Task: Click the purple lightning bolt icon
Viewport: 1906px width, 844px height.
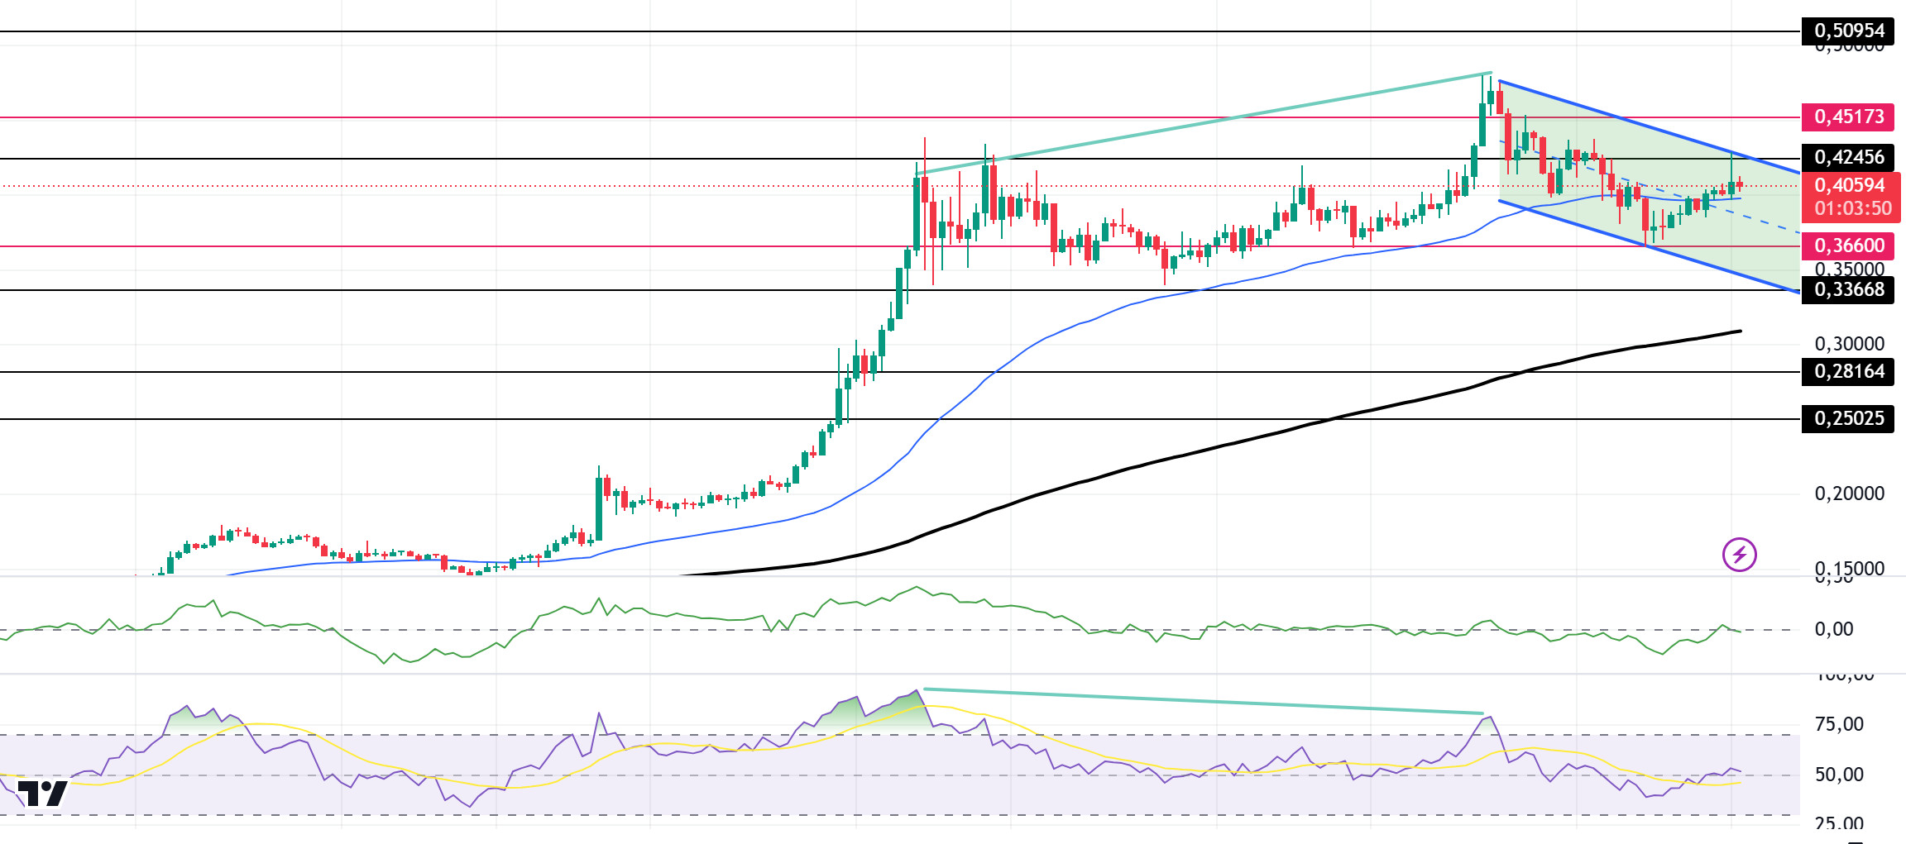Action: [x=1739, y=554]
